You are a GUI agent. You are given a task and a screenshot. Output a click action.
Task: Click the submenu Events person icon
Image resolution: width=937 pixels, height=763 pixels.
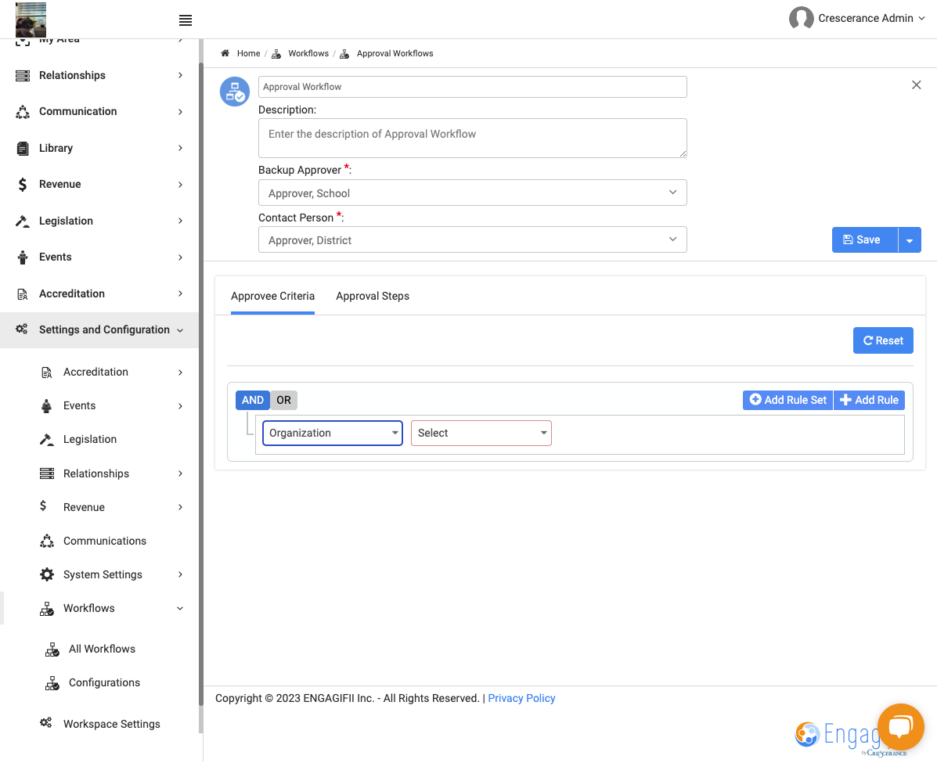click(x=47, y=406)
